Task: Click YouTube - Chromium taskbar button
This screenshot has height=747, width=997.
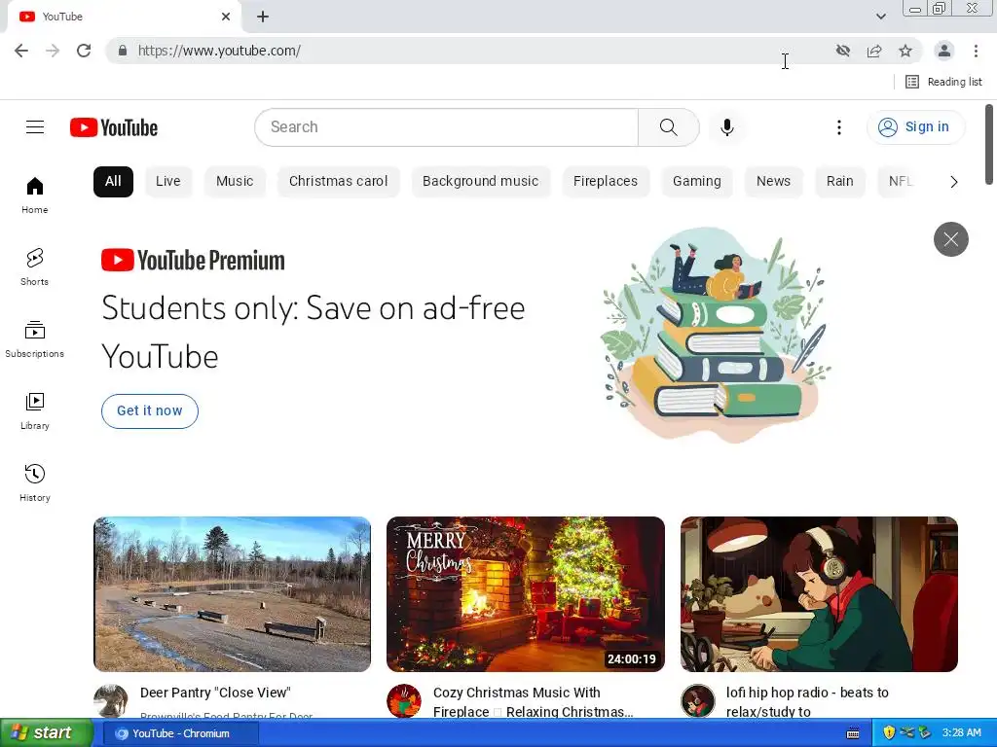Action: tap(180, 733)
